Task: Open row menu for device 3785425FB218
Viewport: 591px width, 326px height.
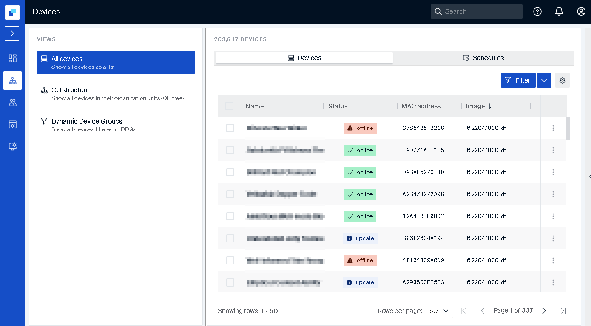Action: click(x=553, y=128)
